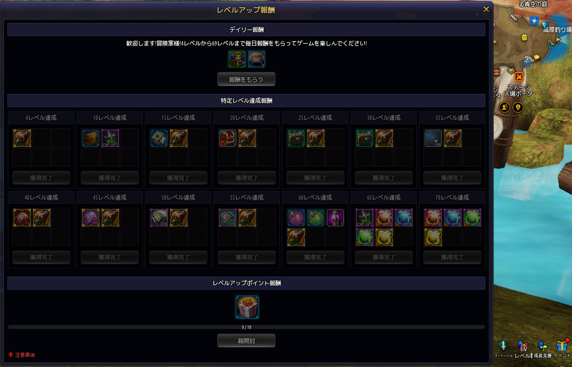Click the EXP UP item in 10レベル達成
This screenshot has height=367, width=572.
point(110,138)
